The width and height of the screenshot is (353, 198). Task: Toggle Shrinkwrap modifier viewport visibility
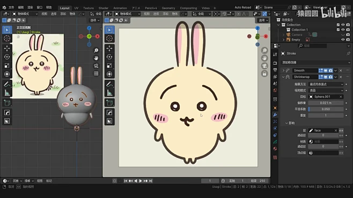point(326,77)
